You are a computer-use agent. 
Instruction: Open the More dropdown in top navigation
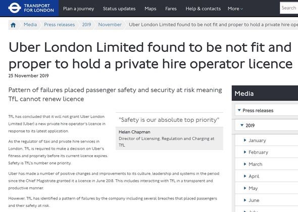[x=235, y=9]
